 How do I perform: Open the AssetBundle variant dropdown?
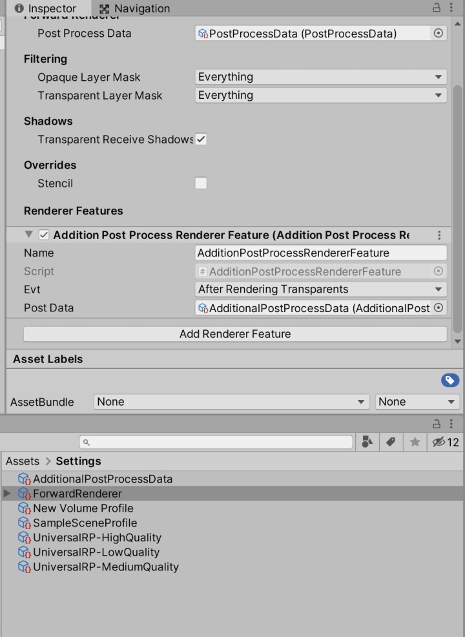pyautogui.click(x=417, y=402)
